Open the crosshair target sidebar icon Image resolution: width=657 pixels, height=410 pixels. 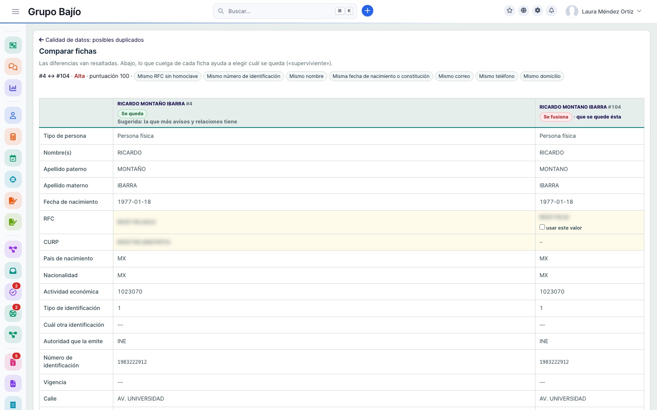click(x=13, y=180)
